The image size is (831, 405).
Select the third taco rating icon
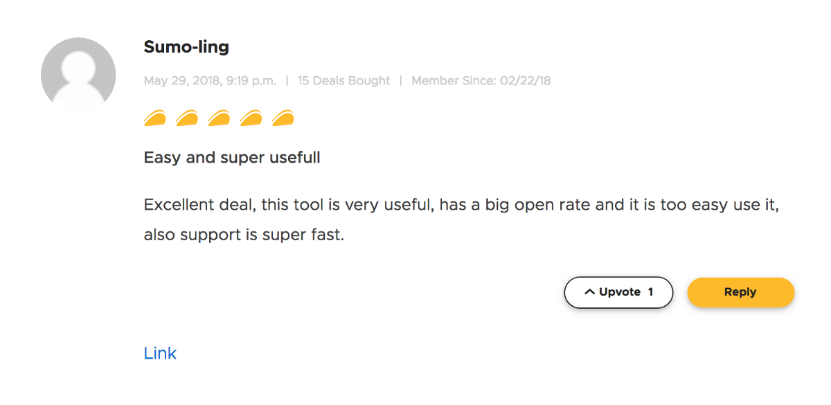click(x=219, y=119)
